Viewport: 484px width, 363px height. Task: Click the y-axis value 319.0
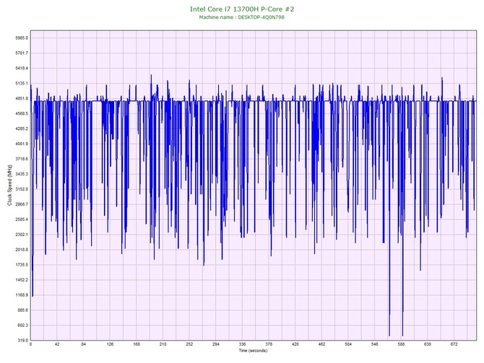(22, 341)
